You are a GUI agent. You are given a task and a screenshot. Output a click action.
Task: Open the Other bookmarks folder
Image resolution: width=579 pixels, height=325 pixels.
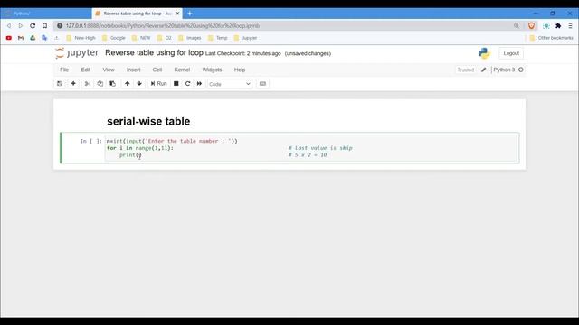(x=551, y=38)
